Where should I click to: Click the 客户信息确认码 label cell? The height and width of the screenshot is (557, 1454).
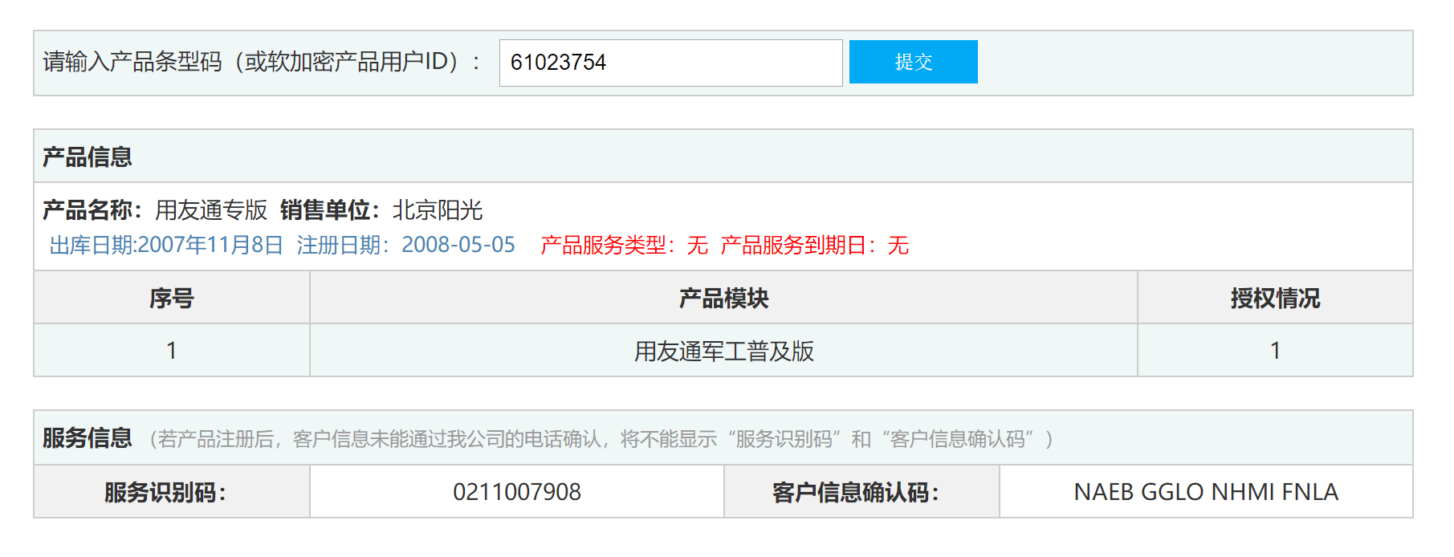861,492
